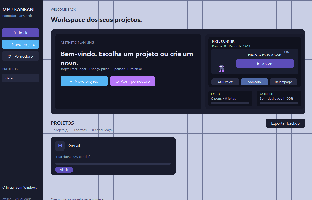Image resolution: width=312 pixels, height=200 pixels.
Task: Click the welcome panel Novo projeto button
Action: click(x=84, y=81)
